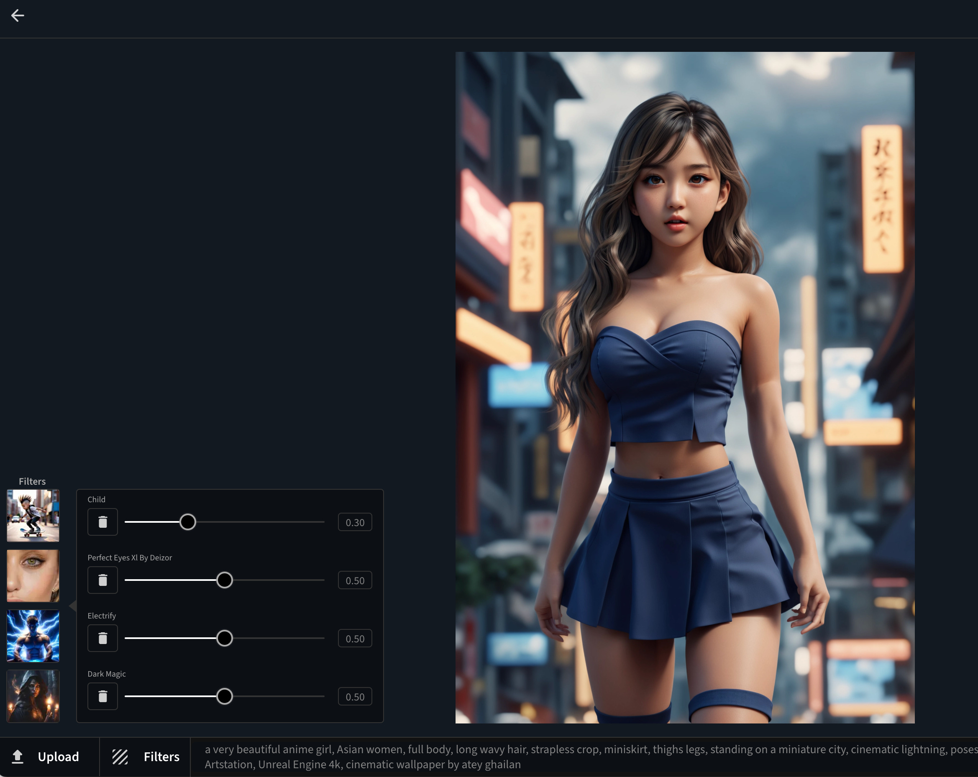978x777 pixels.
Task: Edit the Child filter 0.30 value field
Action: (x=355, y=523)
